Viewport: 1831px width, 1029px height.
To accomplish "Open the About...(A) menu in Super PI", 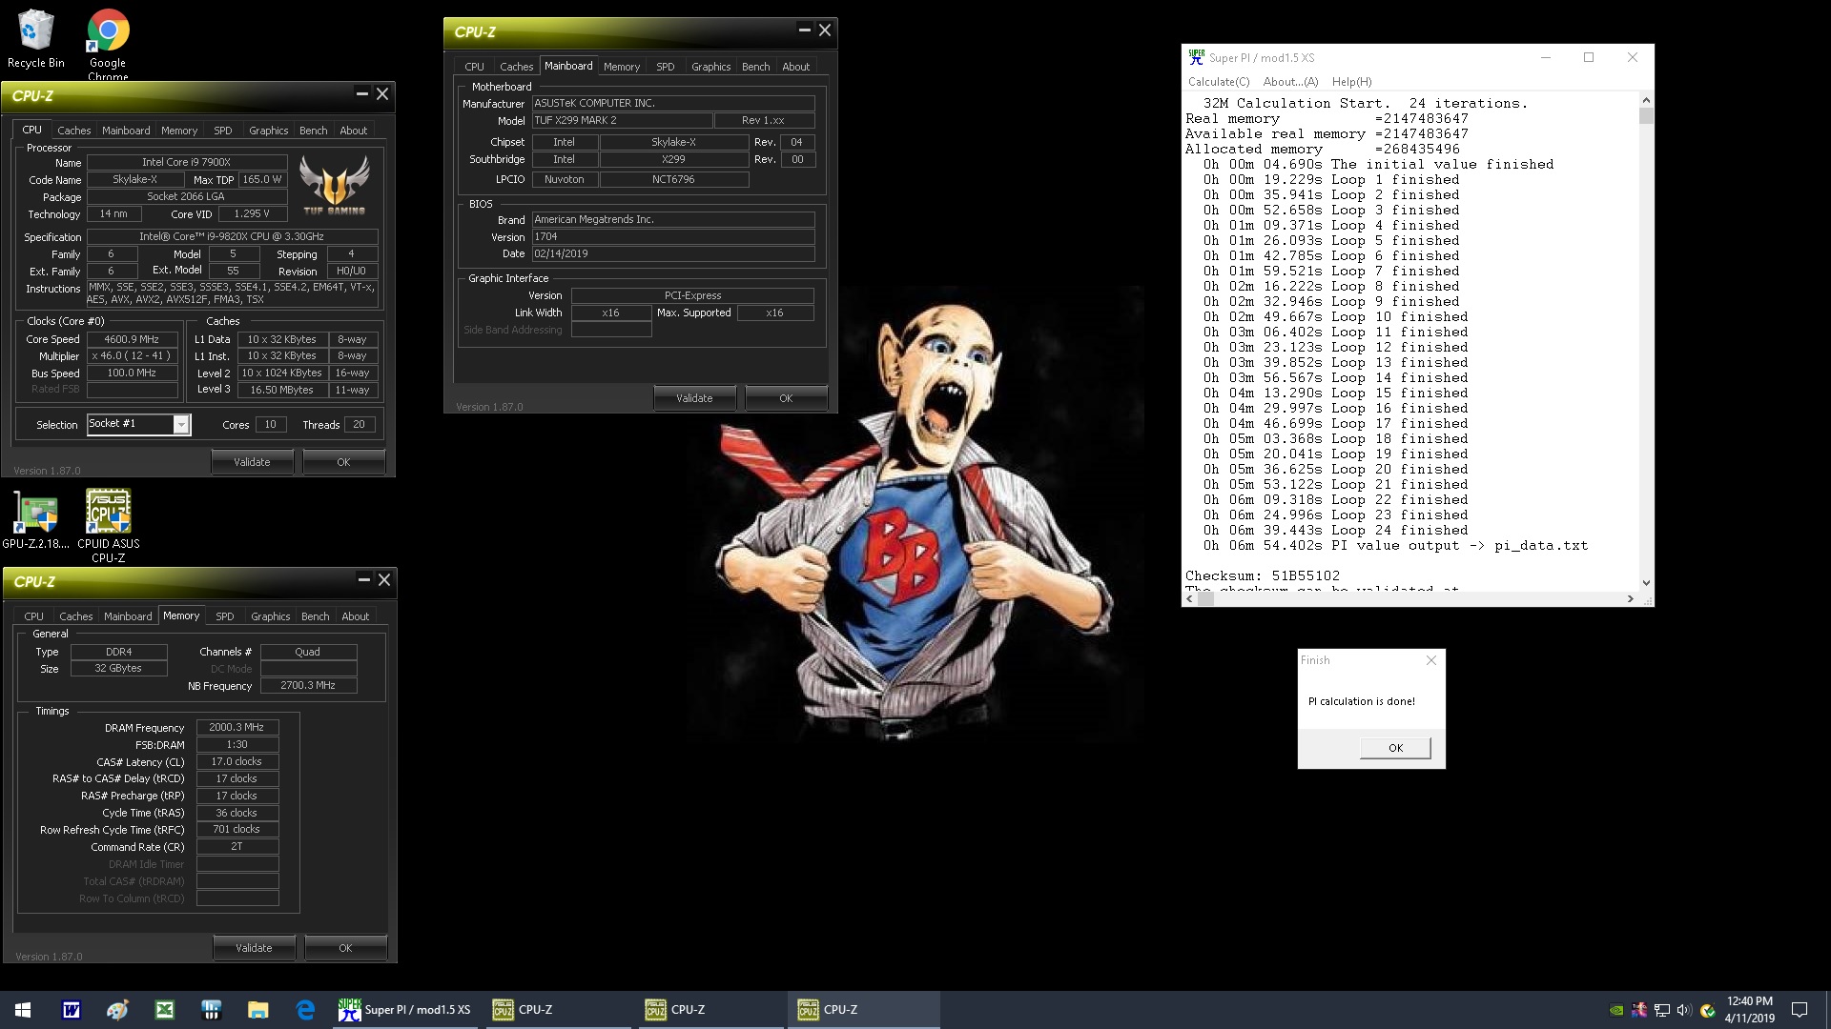I will pyautogui.click(x=1290, y=82).
